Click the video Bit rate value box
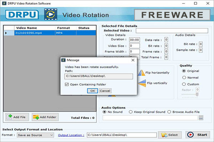The width and height of the screenshot is (214, 142). click(166, 46)
